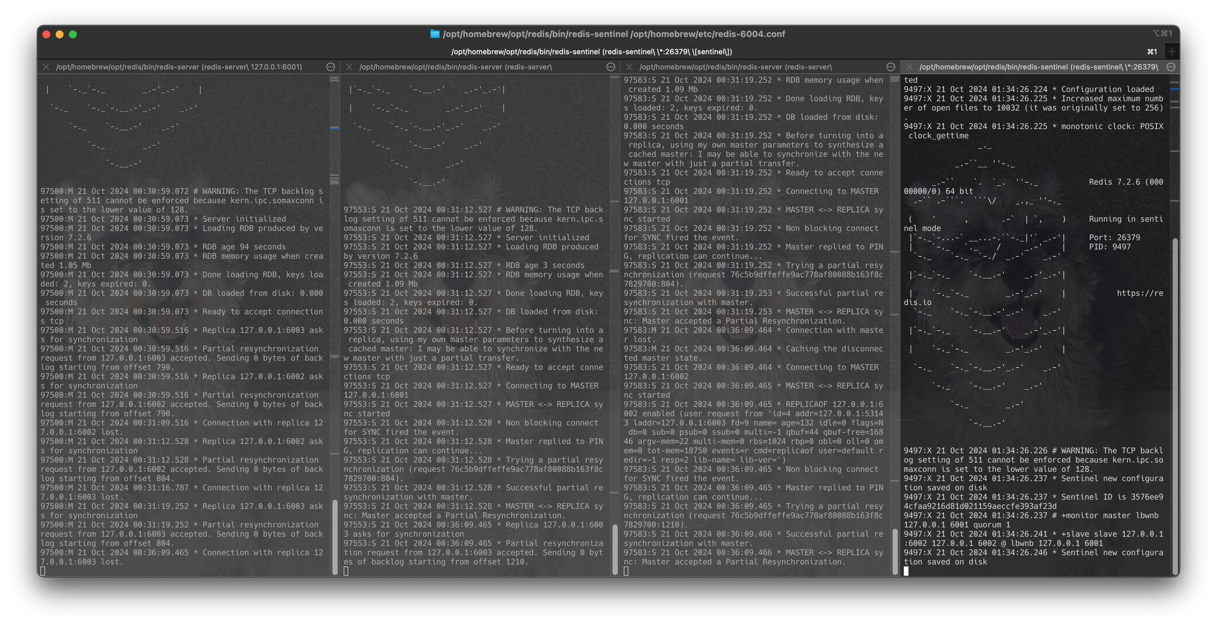Open the third redis-server pane options dropdown
Image resolution: width=1217 pixels, height=626 pixels.
tap(890, 67)
